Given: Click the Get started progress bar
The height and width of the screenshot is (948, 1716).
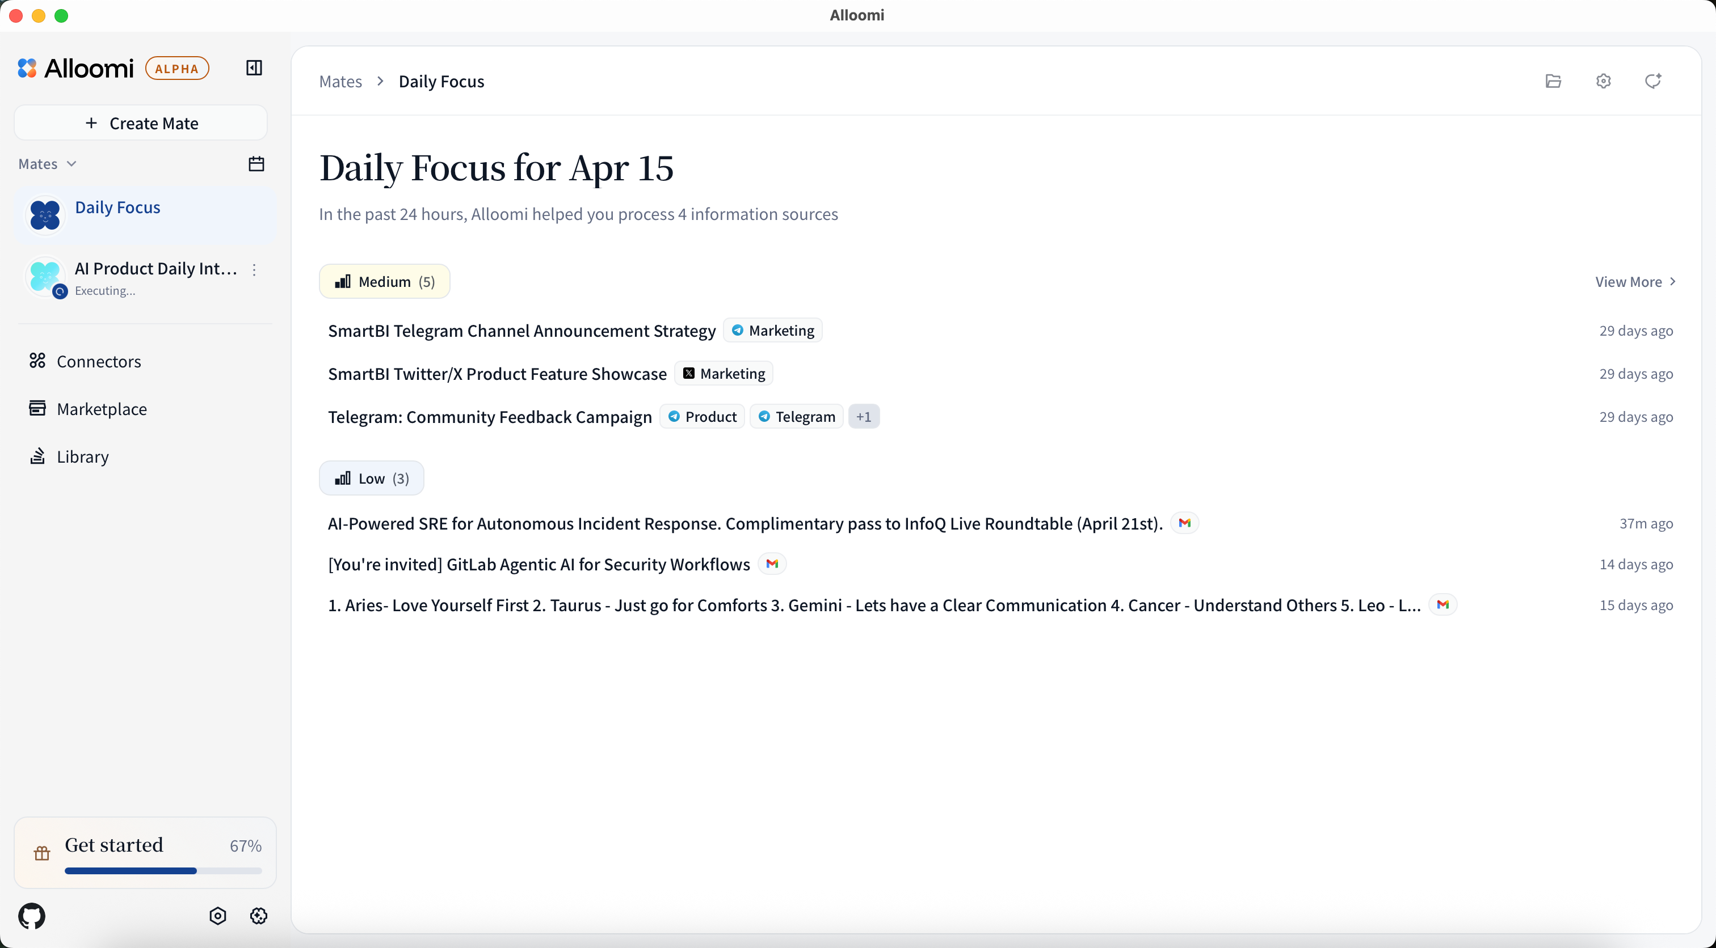Looking at the screenshot, I should point(163,870).
